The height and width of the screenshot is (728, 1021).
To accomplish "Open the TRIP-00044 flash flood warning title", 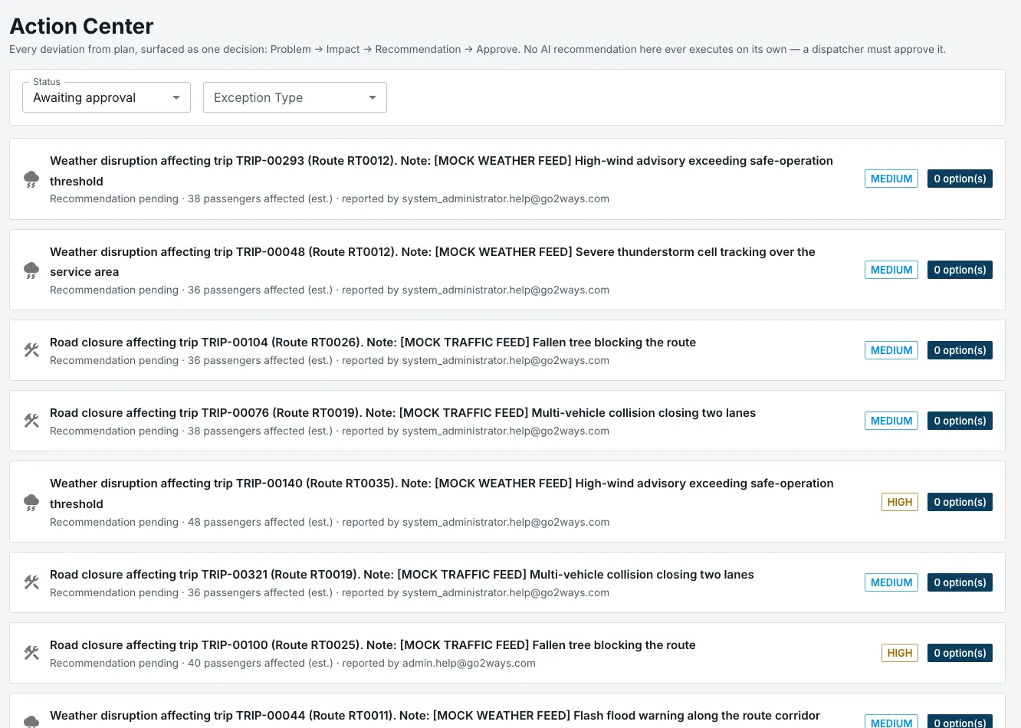I will pos(435,716).
